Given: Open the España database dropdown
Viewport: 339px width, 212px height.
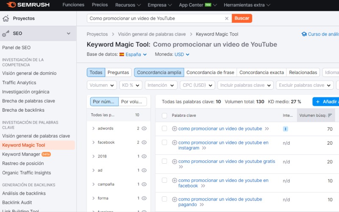Looking at the screenshot, I should coord(136,55).
